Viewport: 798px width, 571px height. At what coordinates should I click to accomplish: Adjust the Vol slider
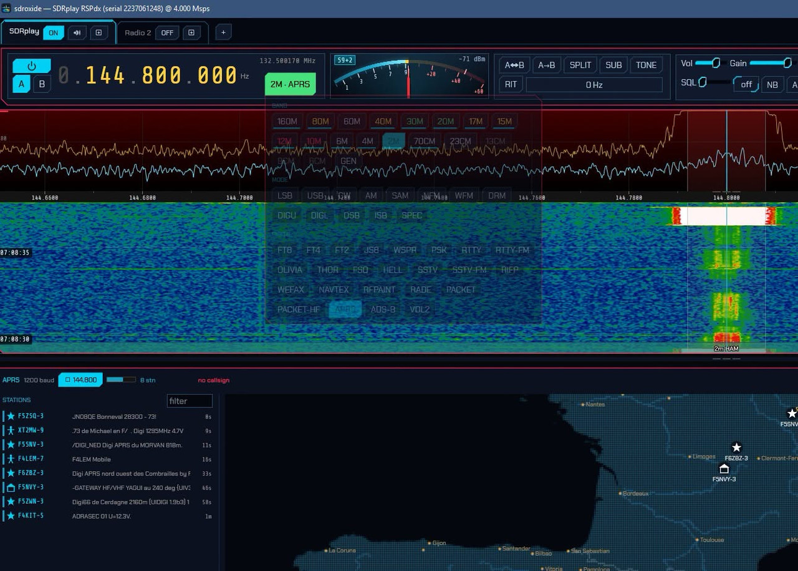point(707,63)
